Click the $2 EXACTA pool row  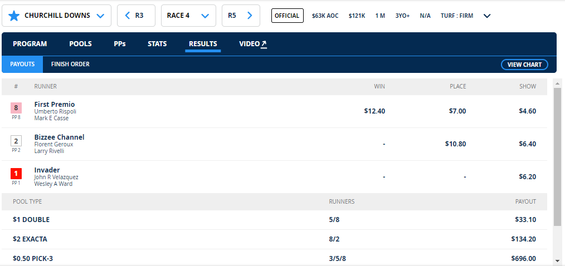coord(274,239)
